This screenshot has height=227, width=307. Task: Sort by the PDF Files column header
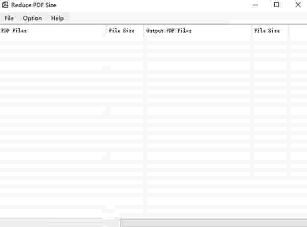coord(53,31)
